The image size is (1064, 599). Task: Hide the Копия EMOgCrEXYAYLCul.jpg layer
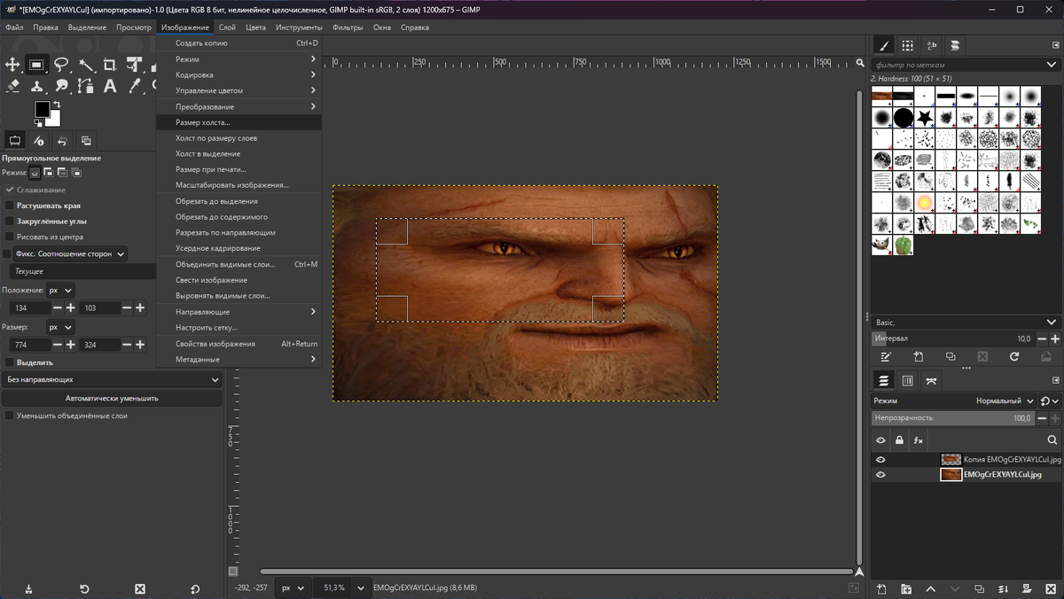pyautogui.click(x=880, y=460)
